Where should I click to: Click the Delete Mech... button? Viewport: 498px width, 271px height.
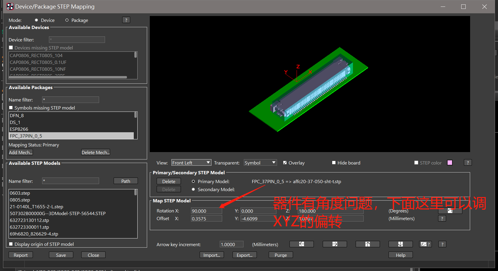pos(96,152)
